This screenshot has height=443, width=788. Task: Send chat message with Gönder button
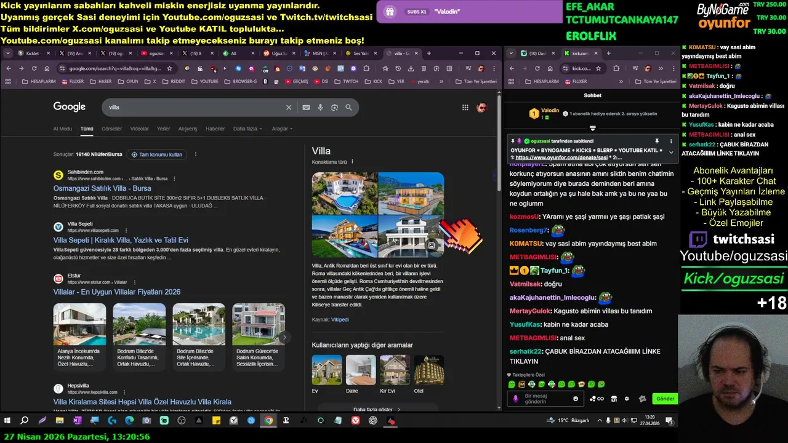point(665,399)
